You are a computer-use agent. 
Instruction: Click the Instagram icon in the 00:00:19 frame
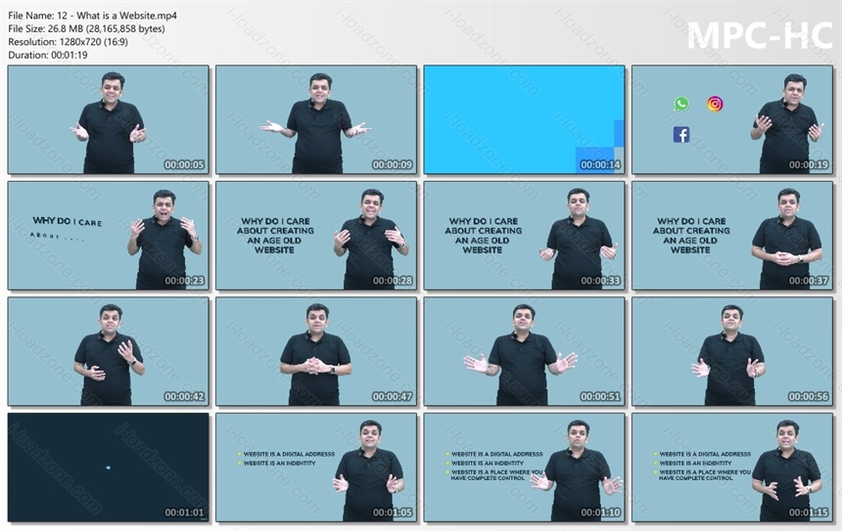(715, 104)
